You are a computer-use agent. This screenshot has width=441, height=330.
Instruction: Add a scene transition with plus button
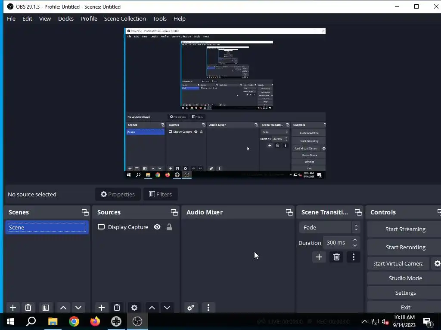point(319,257)
